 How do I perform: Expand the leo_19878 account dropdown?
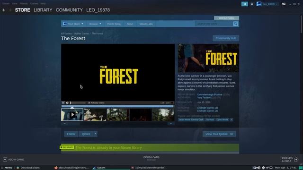[270, 4]
